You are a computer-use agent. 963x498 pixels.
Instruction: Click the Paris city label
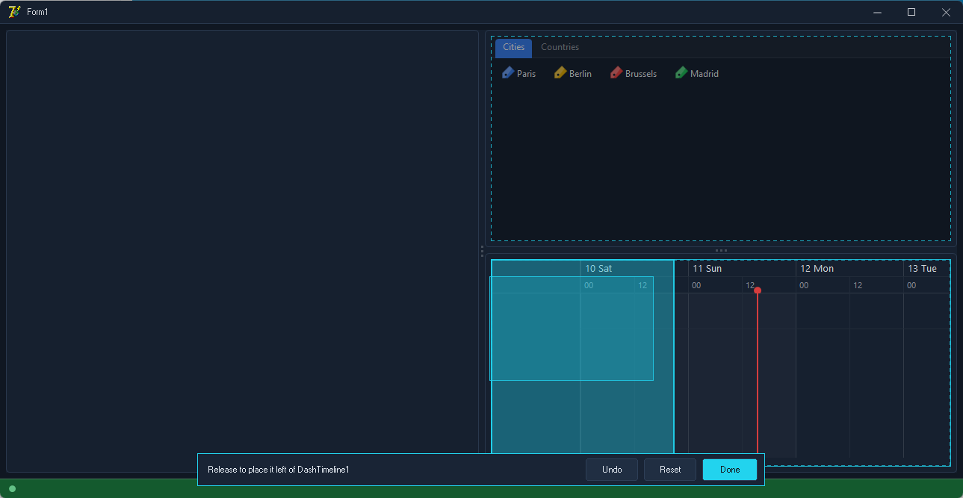(x=526, y=74)
